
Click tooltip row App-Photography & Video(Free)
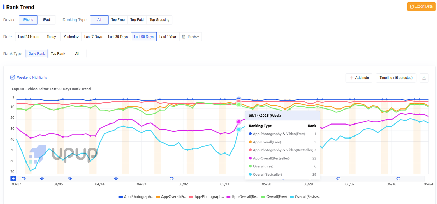click(x=282, y=134)
